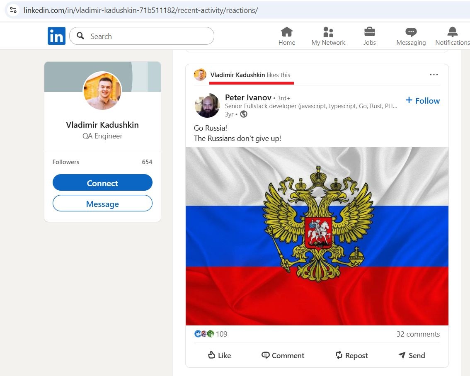Open the Home navigation icon
This screenshot has height=376, width=470.
click(286, 32)
